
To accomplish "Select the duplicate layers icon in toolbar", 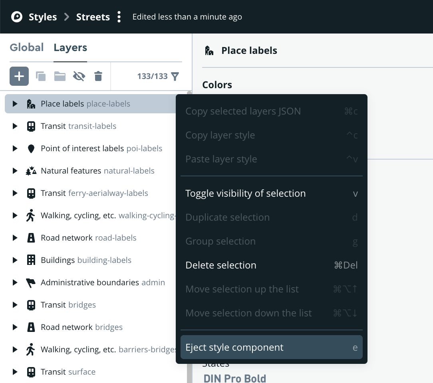I will [40, 76].
